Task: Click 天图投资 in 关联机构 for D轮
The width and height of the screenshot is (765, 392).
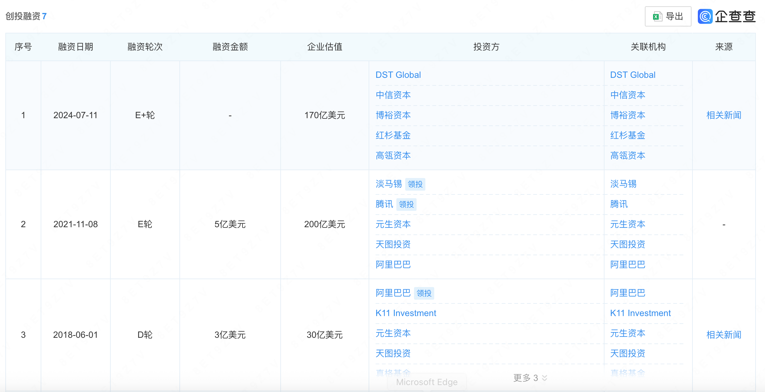Action: [628, 354]
